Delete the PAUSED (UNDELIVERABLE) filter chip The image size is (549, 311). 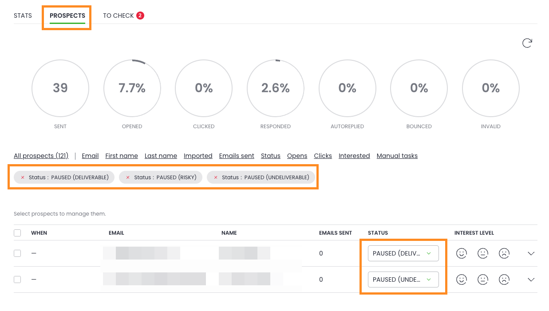tap(216, 177)
